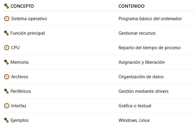
Task: Select the Gestionar recursos cell
Action: pyautogui.click(x=137, y=33)
